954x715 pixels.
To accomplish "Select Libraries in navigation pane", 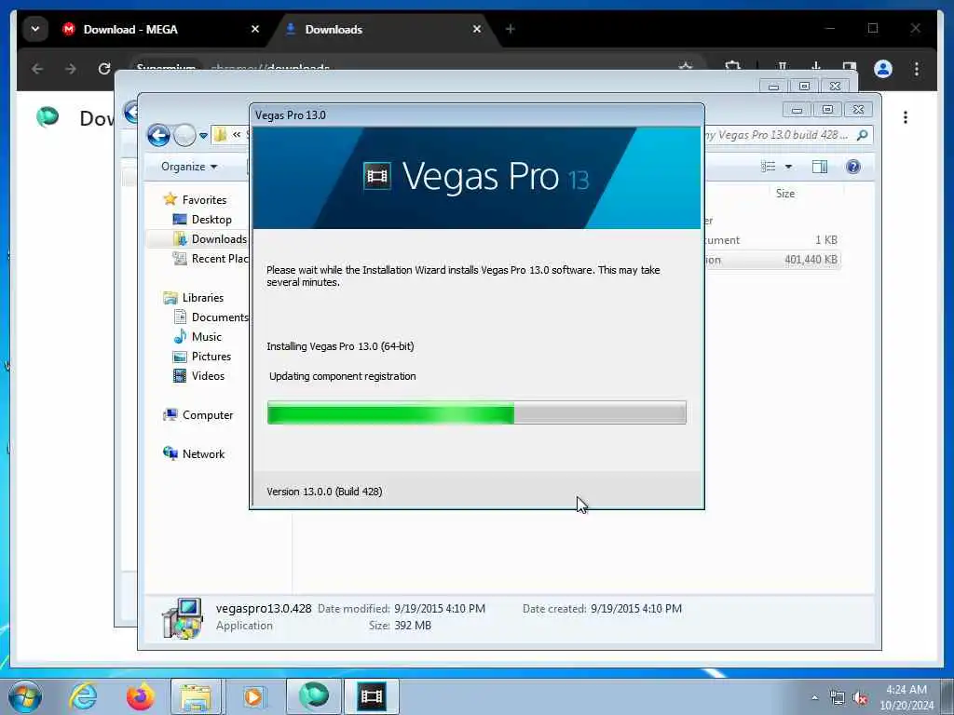I will (x=202, y=297).
